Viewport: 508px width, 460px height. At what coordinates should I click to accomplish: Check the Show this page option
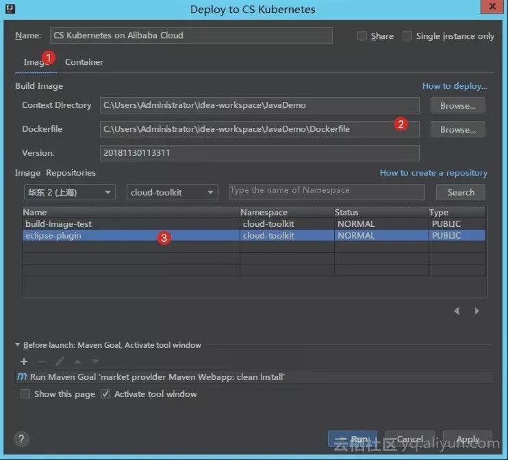(25, 394)
